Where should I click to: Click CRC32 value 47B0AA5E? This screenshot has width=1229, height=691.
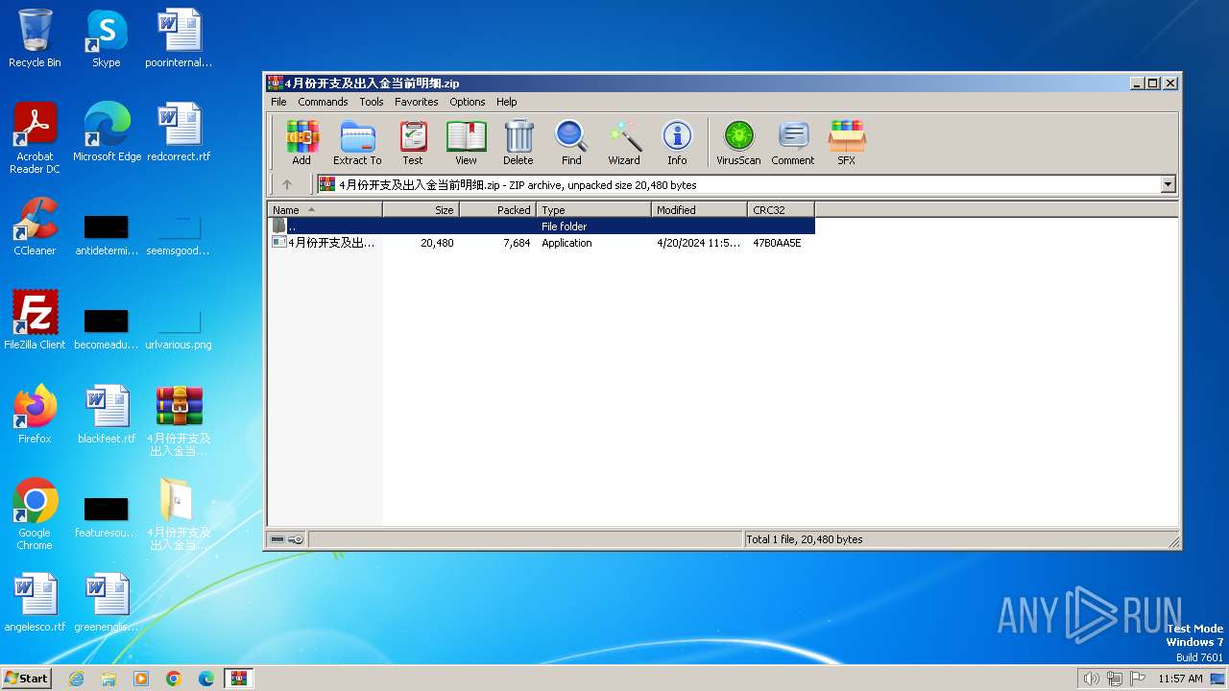[777, 243]
